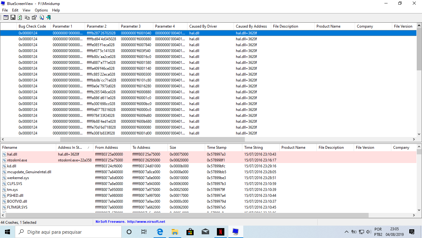Select crash row with ffffbd84`4d345028
Viewport: 422px width, 238px height.
tap(208, 39)
